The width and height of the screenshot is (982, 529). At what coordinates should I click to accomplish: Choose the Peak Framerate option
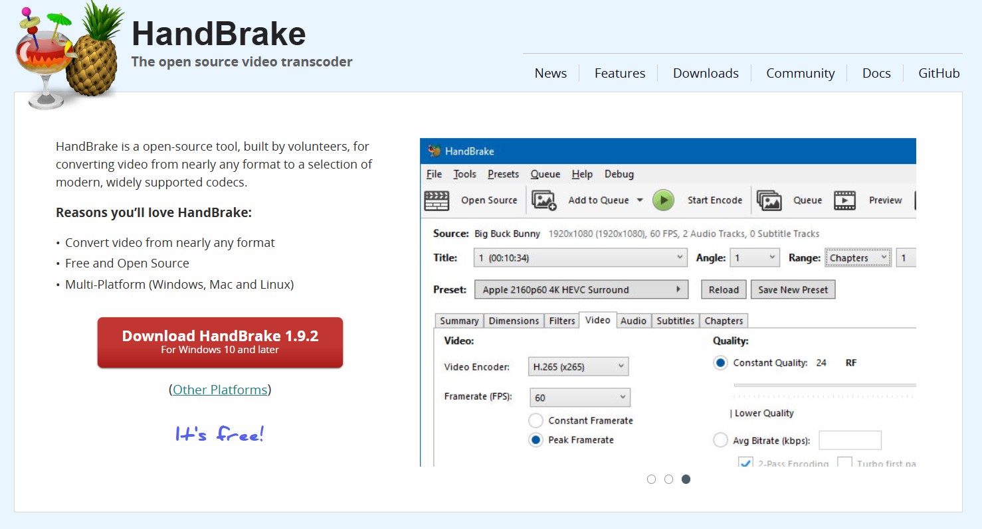pyautogui.click(x=536, y=440)
